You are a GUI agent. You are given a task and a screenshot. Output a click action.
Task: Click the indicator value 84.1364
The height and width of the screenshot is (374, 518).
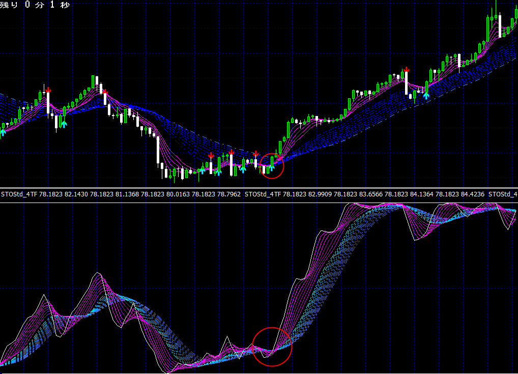coord(422,194)
